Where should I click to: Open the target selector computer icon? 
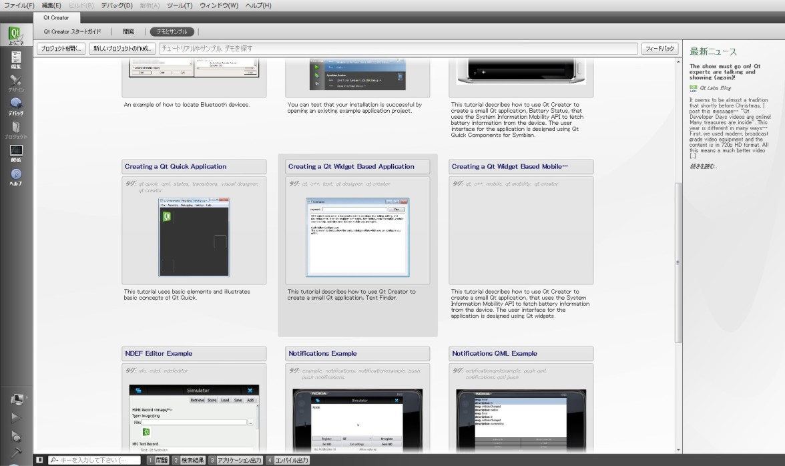(x=16, y=399)
